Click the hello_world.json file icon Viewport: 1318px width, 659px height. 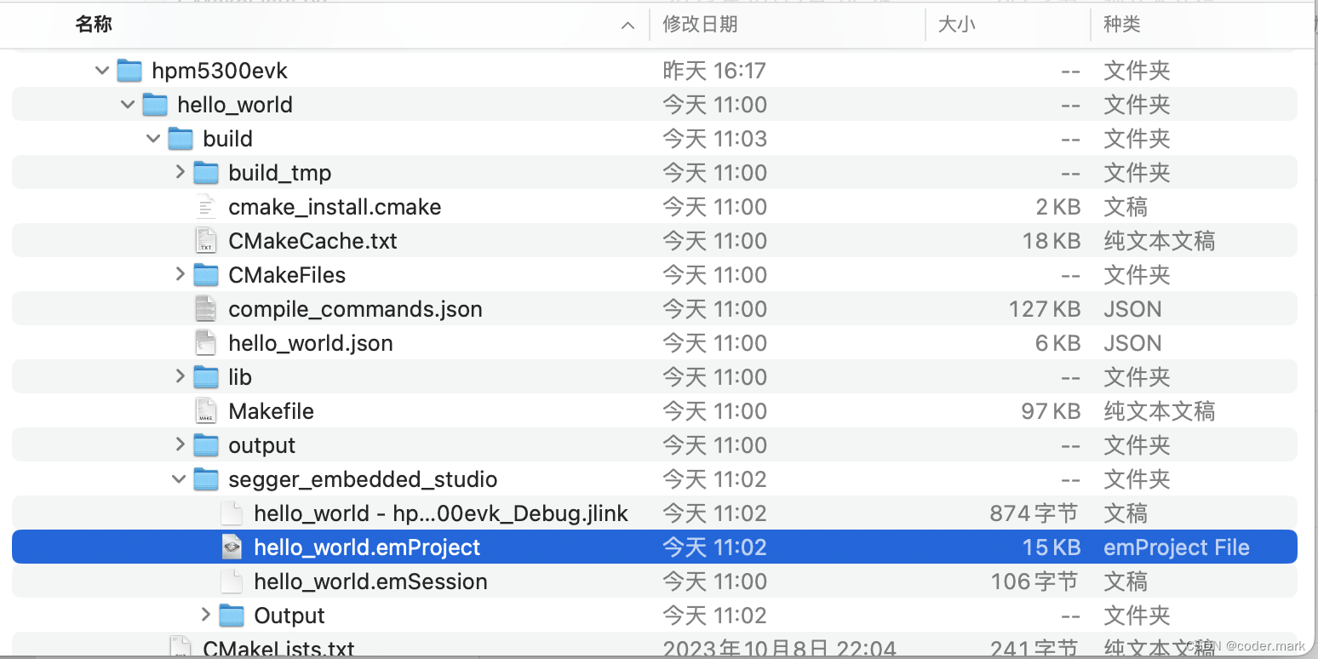[205, 342]
